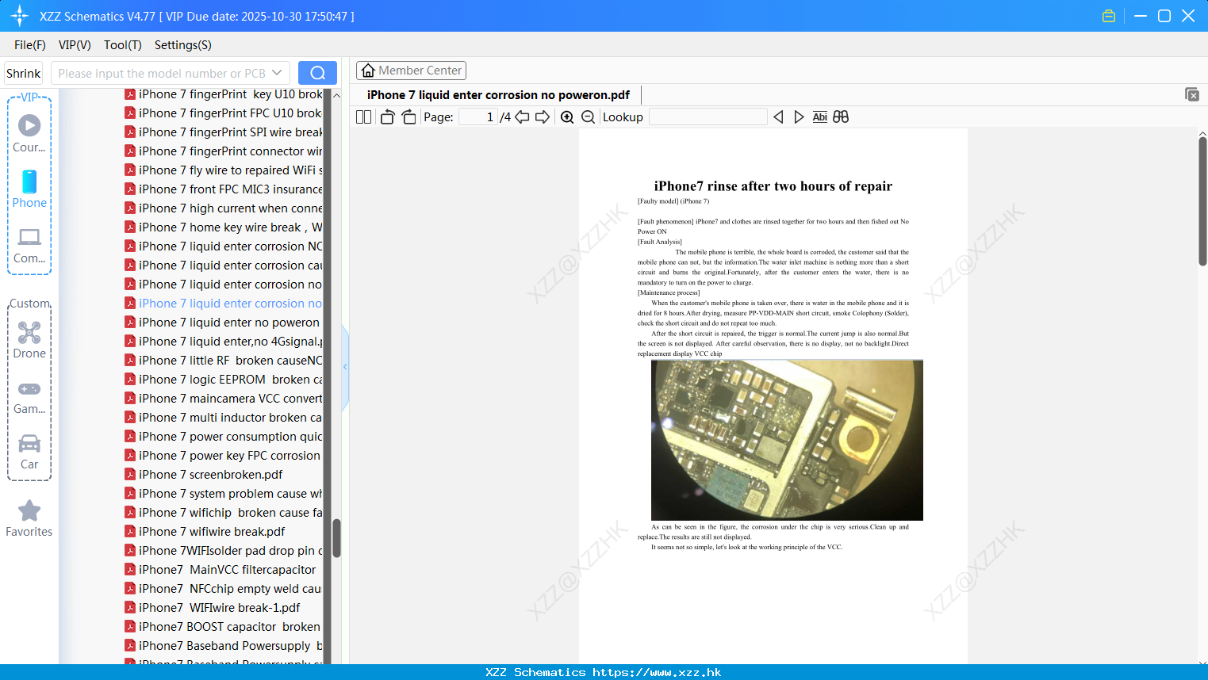Select the iPhone 7 liquid enter corrosion tab

click(x=498, y=95)
